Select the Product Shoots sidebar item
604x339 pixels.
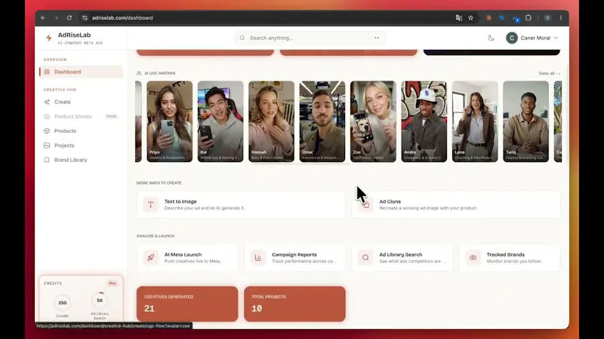point(81,117)
